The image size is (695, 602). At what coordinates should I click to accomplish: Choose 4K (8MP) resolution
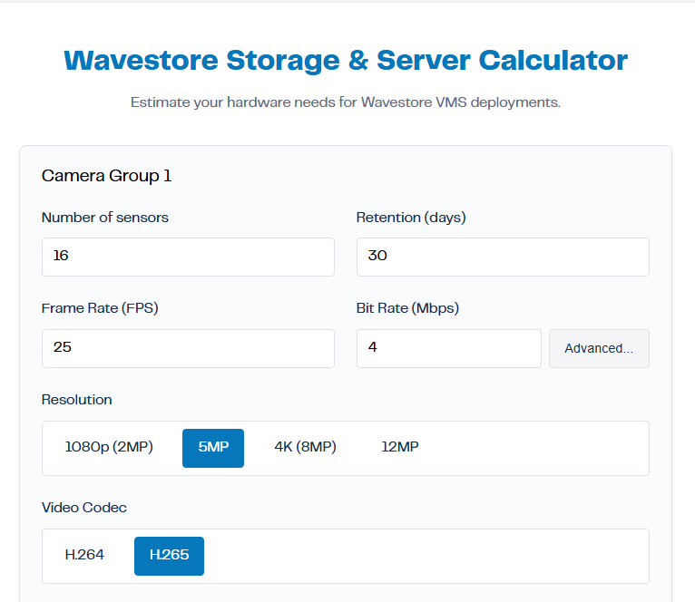pos(305,448)
